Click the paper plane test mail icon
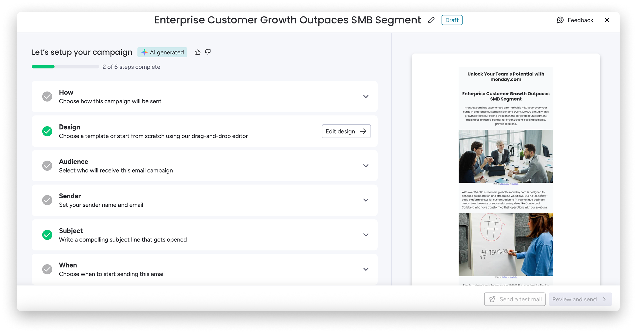635x333 pixels. point(492,299)
